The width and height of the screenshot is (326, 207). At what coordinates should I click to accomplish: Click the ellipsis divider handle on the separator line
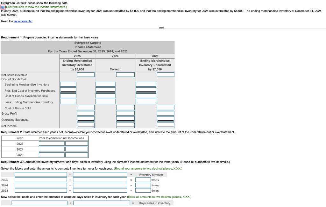(x=161, y=28)
